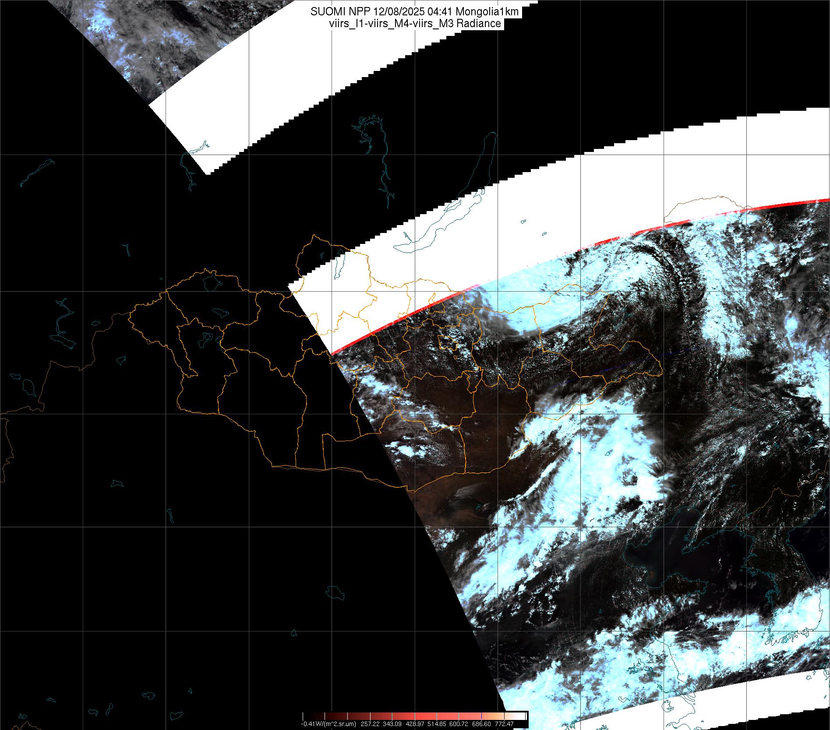Click the SUOMI NPP 12/08/2025 title line
Screen dimensions: 830x730
tap(414, 12)
